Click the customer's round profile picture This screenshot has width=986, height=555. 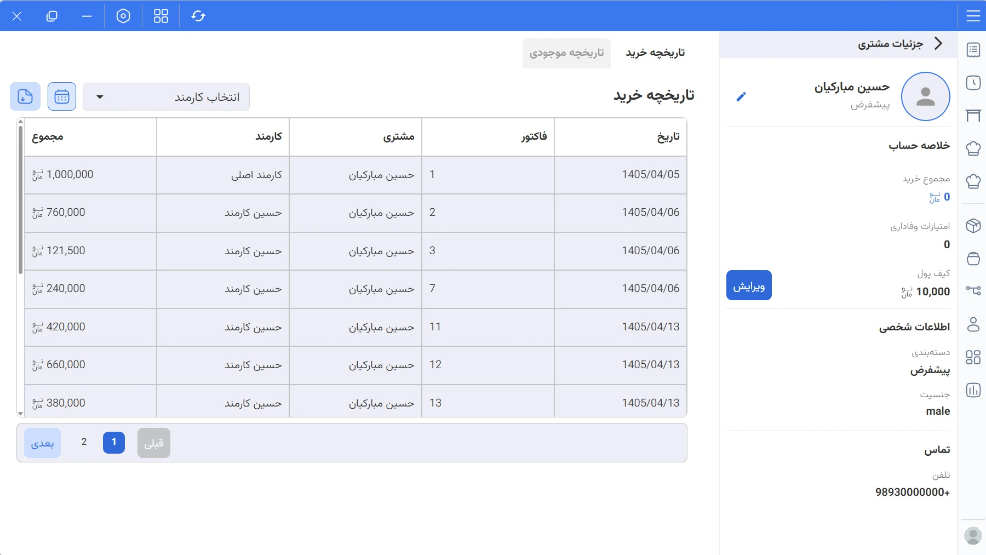click(926, 96)
